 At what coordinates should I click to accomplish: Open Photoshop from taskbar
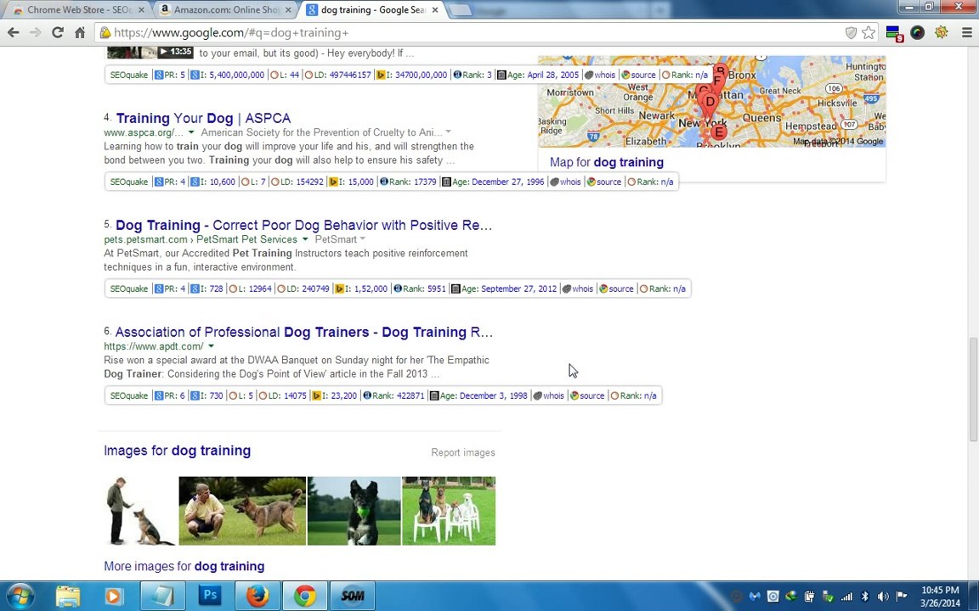(210, 596)
